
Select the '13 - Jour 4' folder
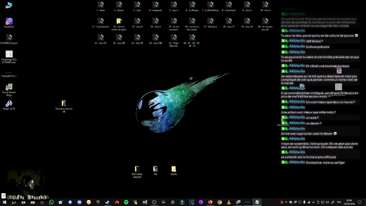[x=137, y=23]
